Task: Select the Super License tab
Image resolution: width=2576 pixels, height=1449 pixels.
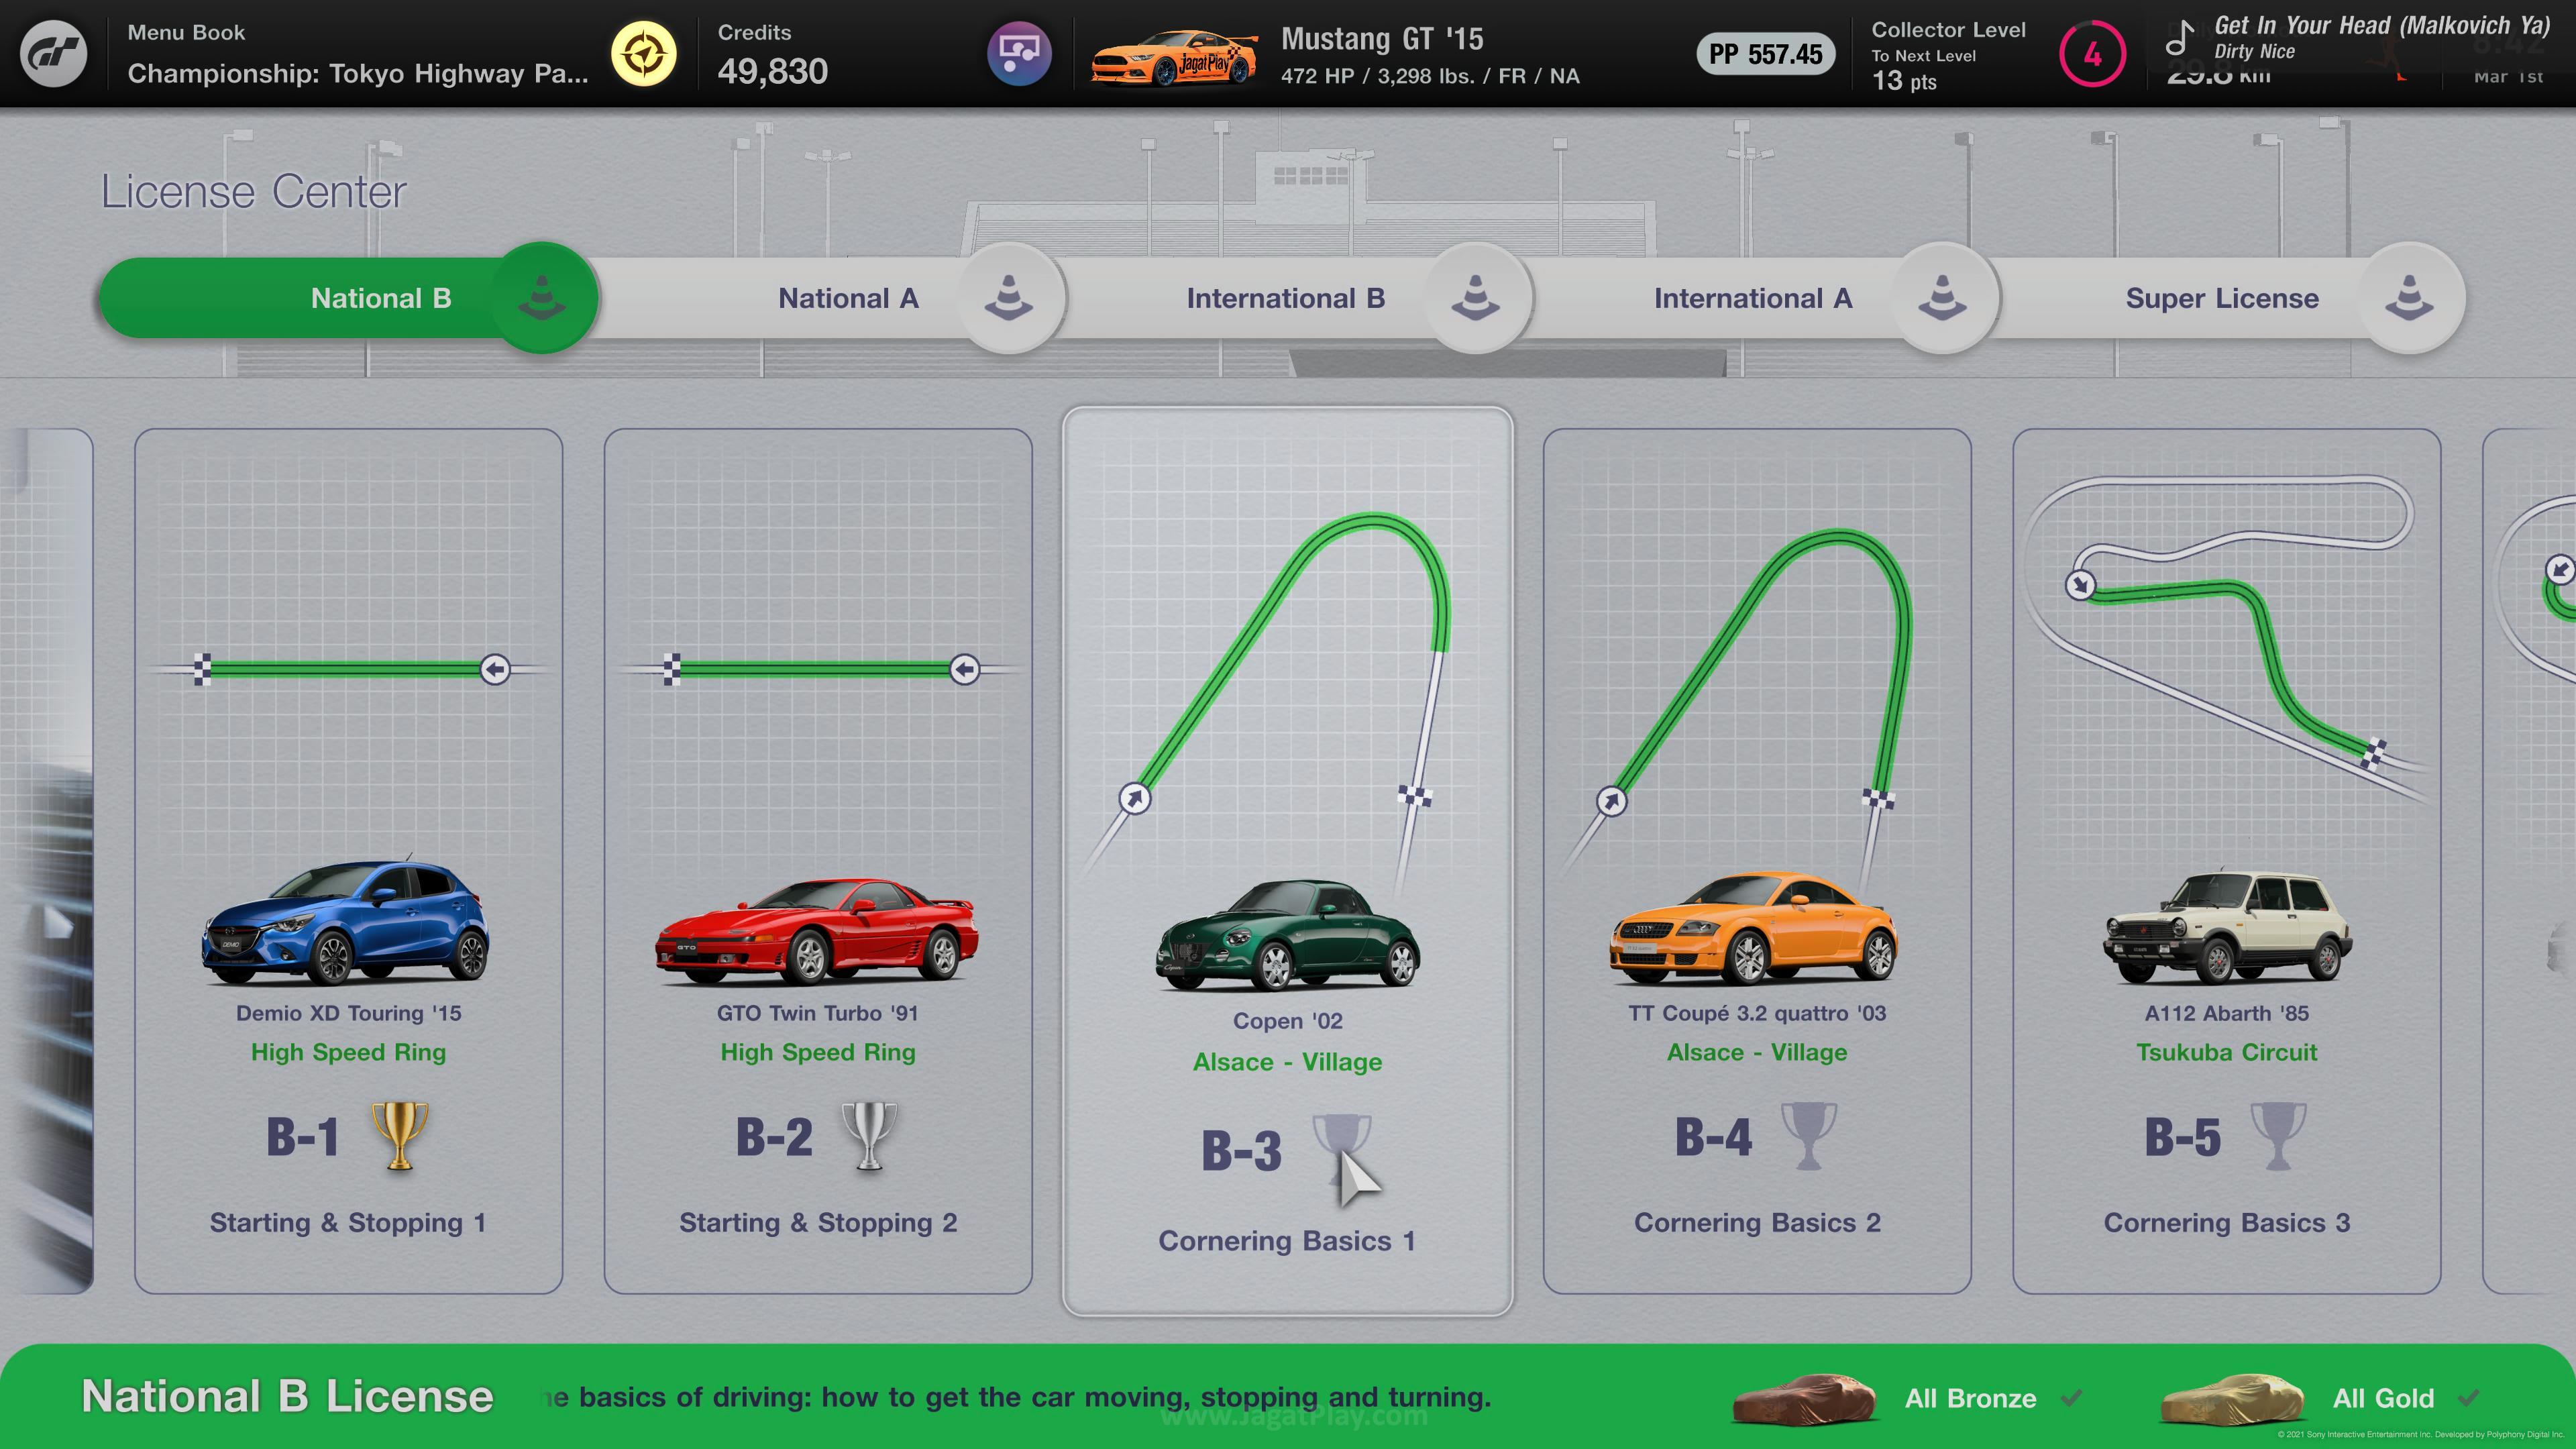Action: [2221, 298]
